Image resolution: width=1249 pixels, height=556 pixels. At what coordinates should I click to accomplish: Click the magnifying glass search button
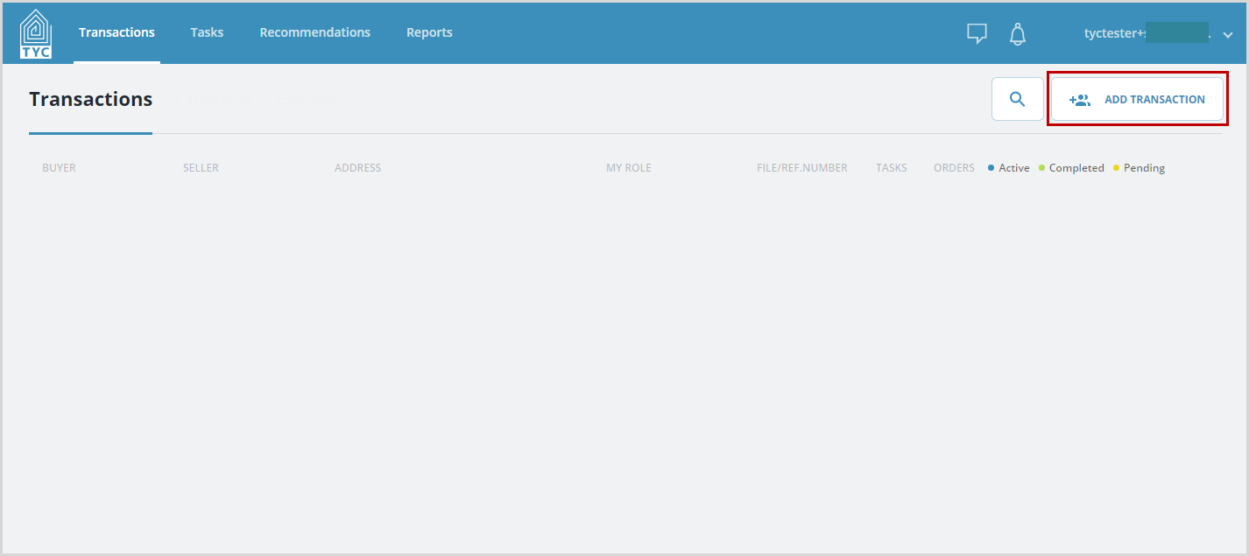coord(1017,99)
